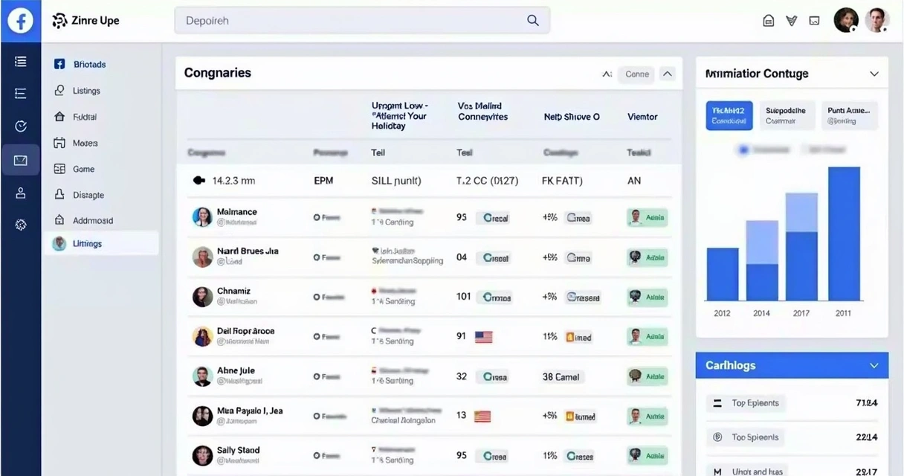
Task: Click the funnel filter icon in top bar
Action: tap(792, 21)
